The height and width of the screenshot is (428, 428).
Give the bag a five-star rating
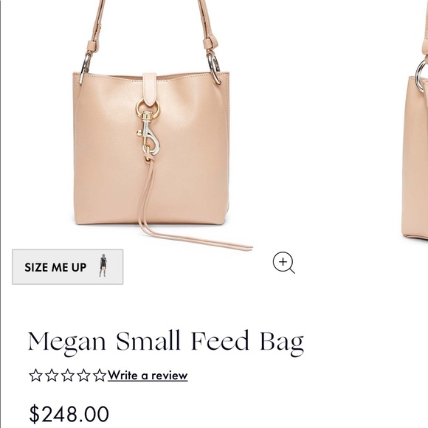click(100, 376)
